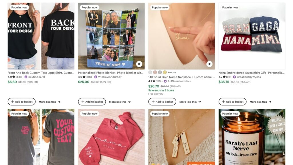Open the AnINameNecklace shop link
Viewport: 293px width, 165px height.
pos(180,81)
